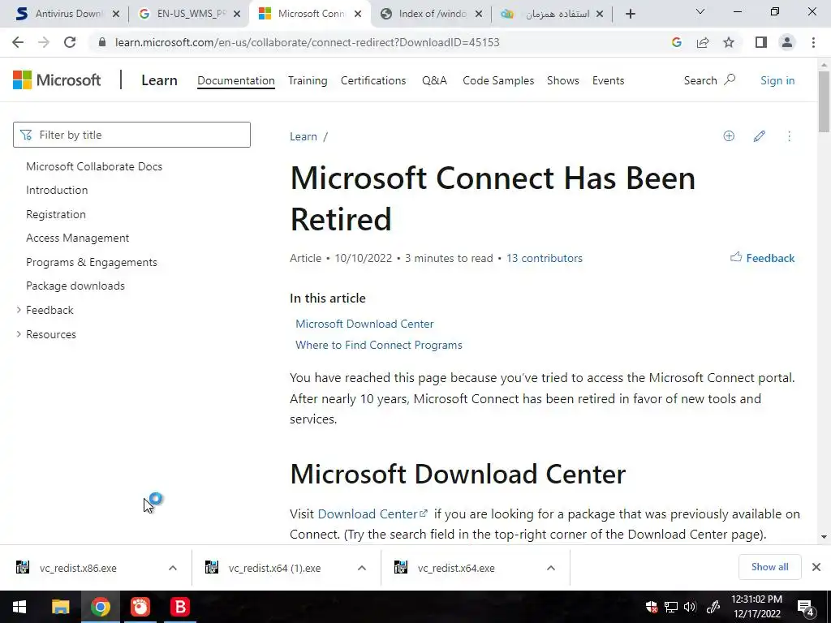Reload the current page
The height and width of the screenshot is (623, 831).
tap(70, 42)
